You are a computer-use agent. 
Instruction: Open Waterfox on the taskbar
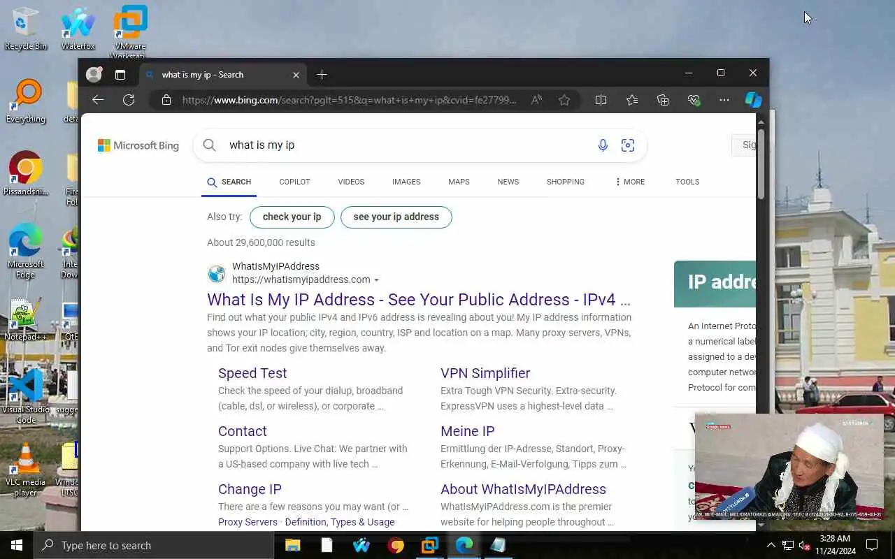(361, 545)
